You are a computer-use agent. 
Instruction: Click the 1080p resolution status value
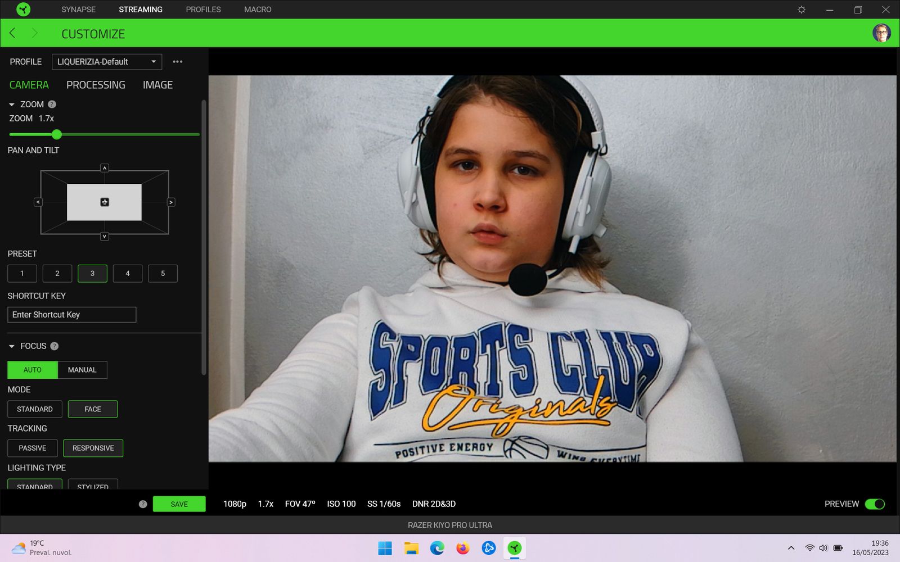(x=235, y=504)
